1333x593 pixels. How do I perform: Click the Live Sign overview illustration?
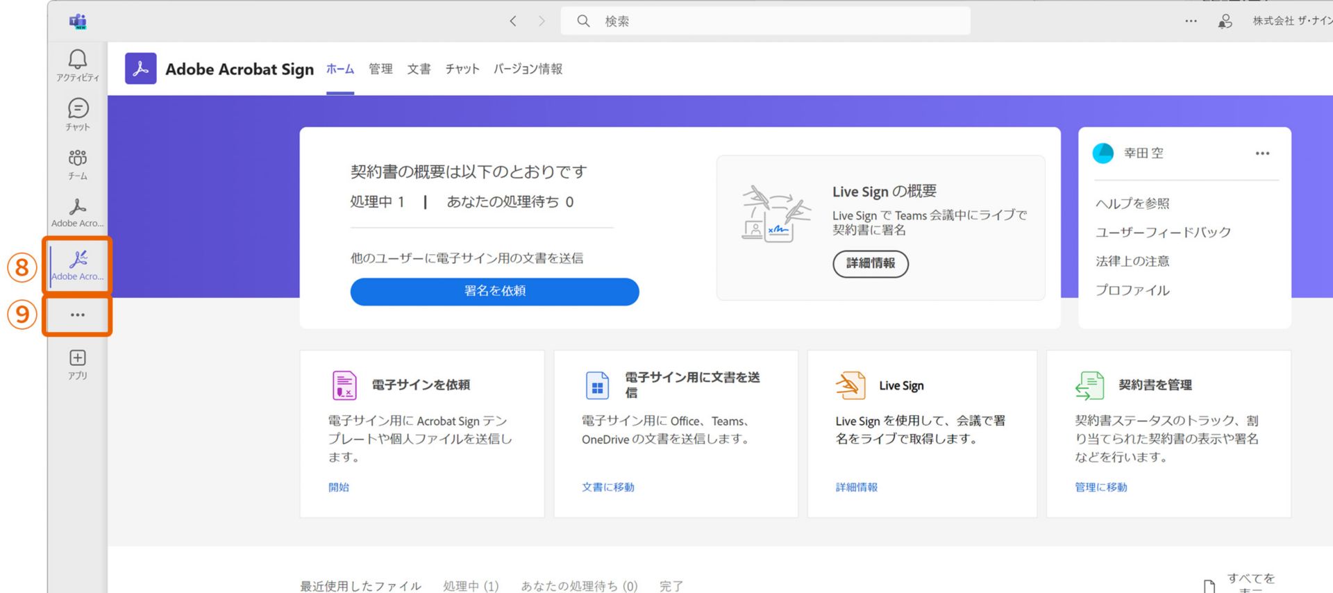[x=776, y=214]
